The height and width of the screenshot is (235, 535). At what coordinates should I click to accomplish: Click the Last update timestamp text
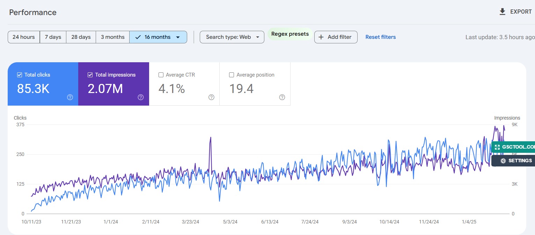point(500,37)
